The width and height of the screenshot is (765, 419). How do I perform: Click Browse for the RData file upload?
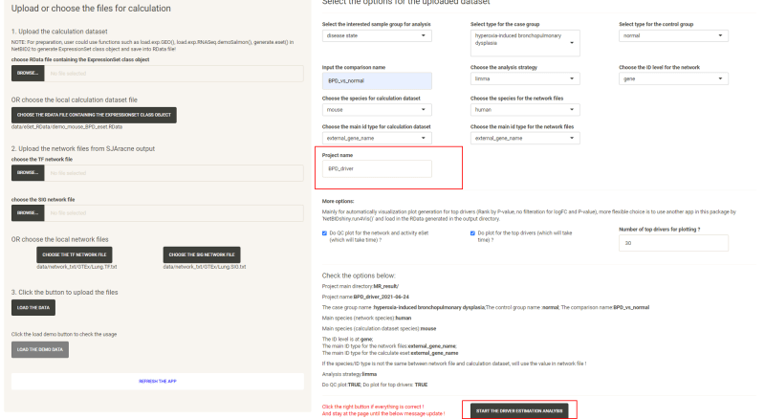[28, 74]
